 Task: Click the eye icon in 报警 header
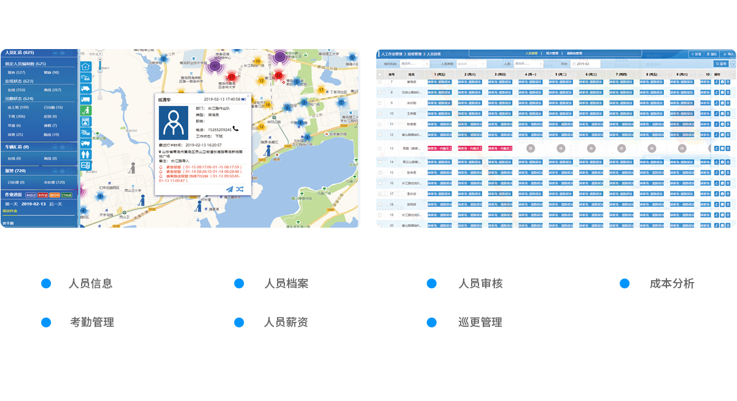coord(55,171)
